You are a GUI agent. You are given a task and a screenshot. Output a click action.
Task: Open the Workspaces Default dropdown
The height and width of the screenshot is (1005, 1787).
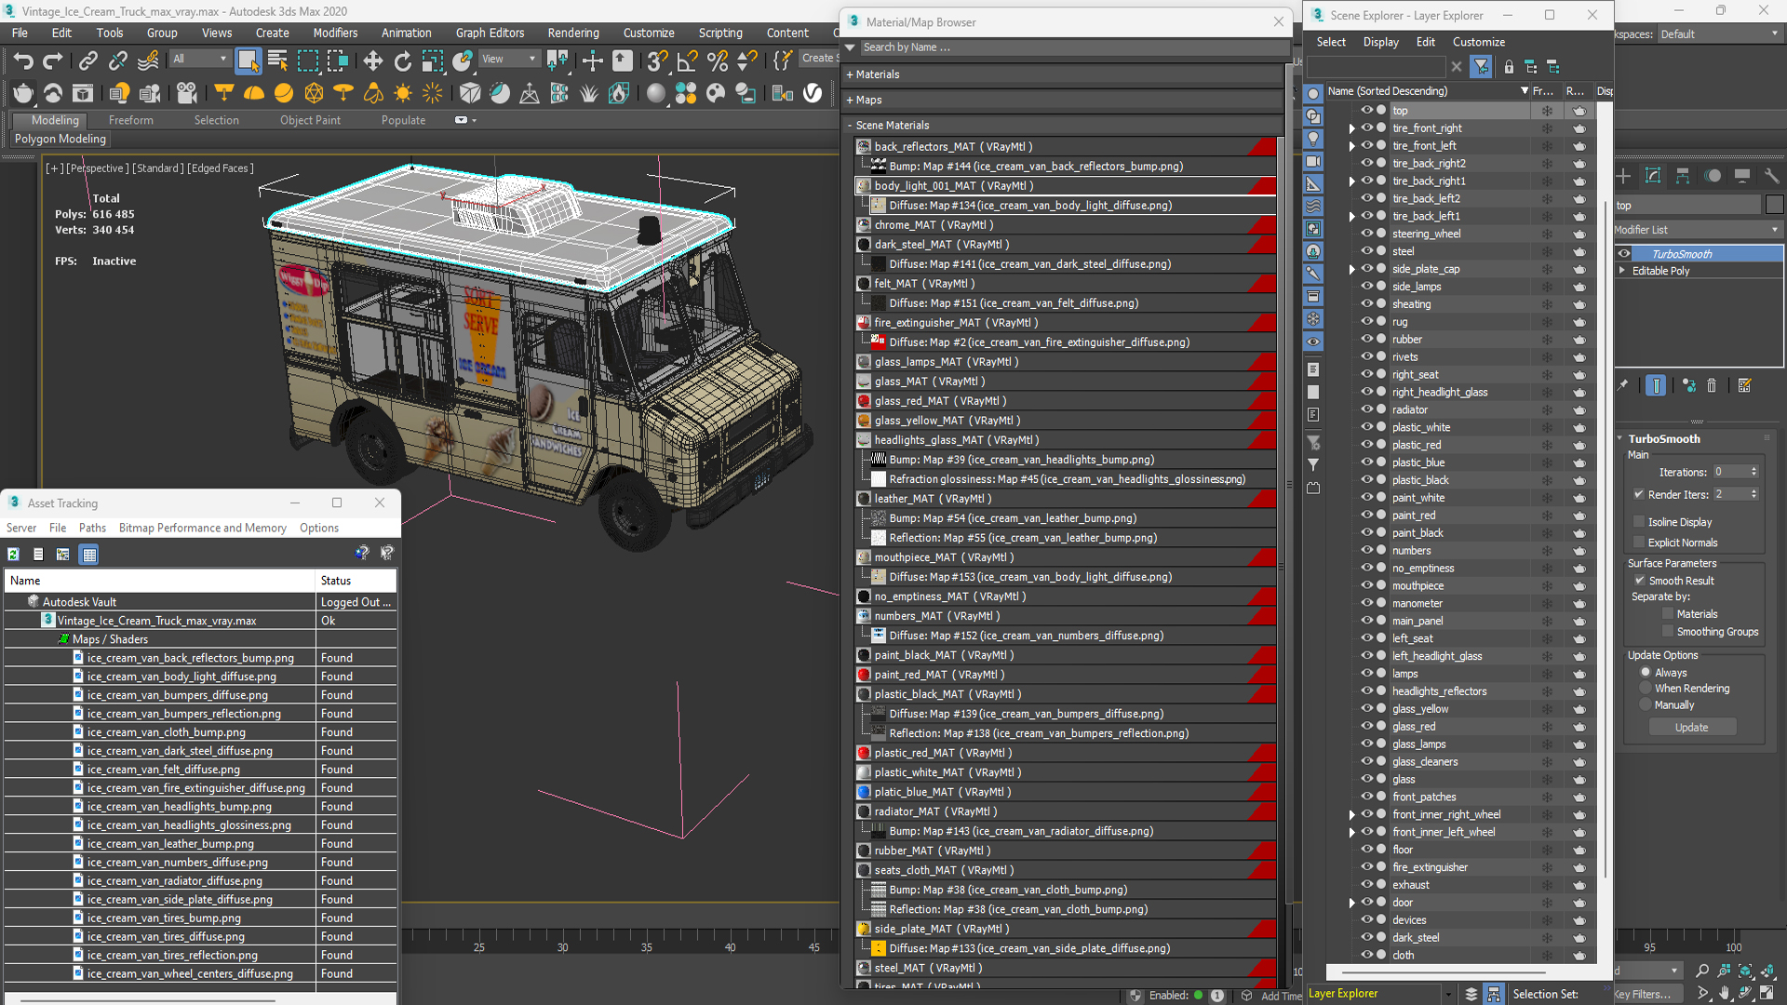[x=1719, y=34]
